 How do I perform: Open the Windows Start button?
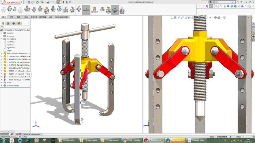(4, 140)
